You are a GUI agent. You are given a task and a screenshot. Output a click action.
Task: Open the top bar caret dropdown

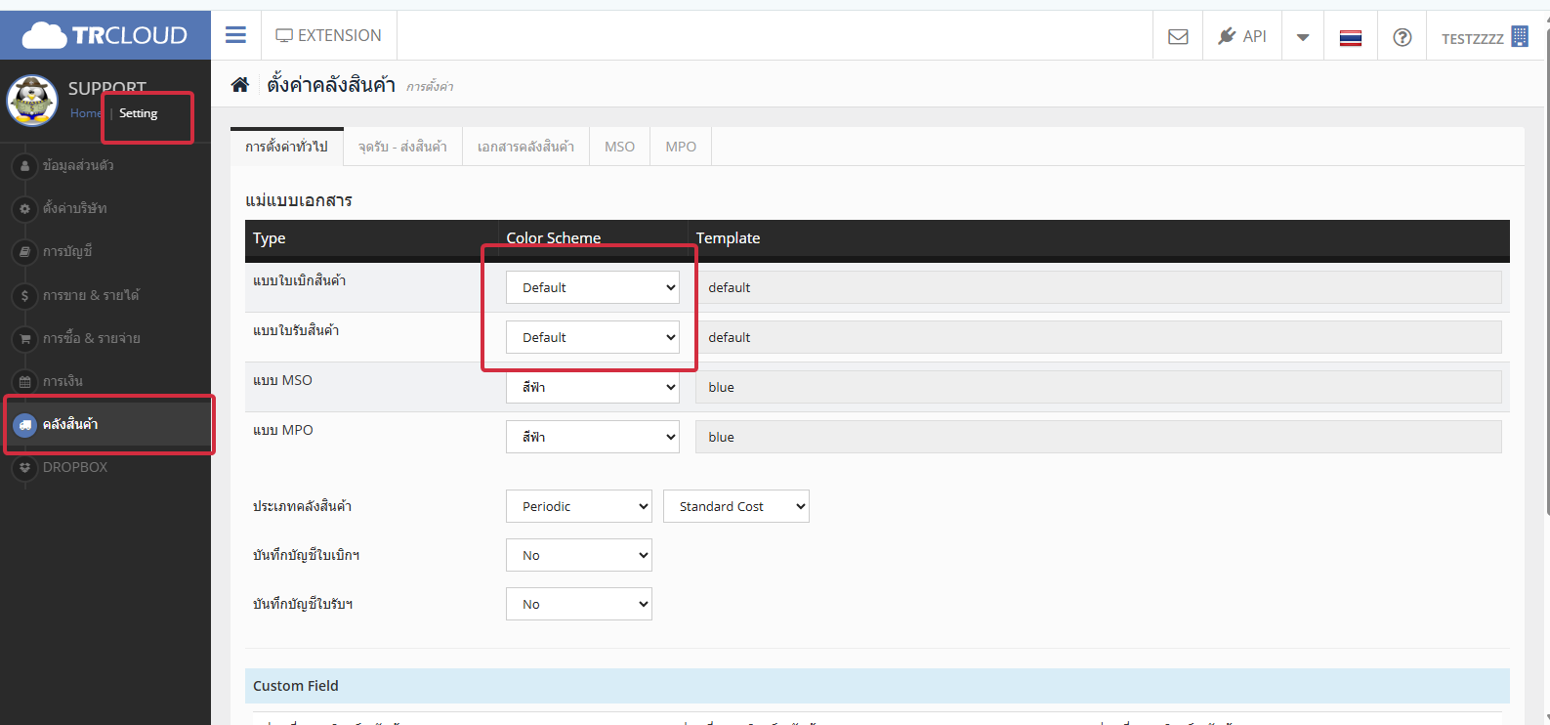point(1302,37)
